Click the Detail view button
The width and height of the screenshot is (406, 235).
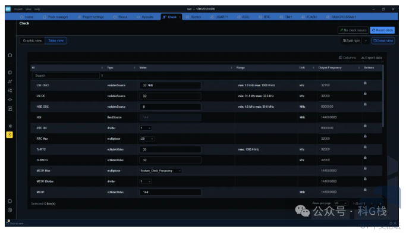tap(383, 40)
